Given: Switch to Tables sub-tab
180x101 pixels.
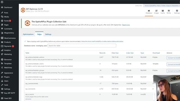Looking at the screenshot, I should tap(39, 34).
